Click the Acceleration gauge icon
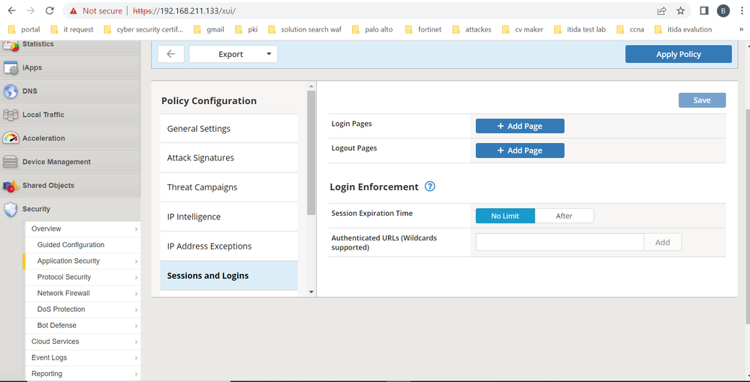The image size is (750, 382). 11,139
